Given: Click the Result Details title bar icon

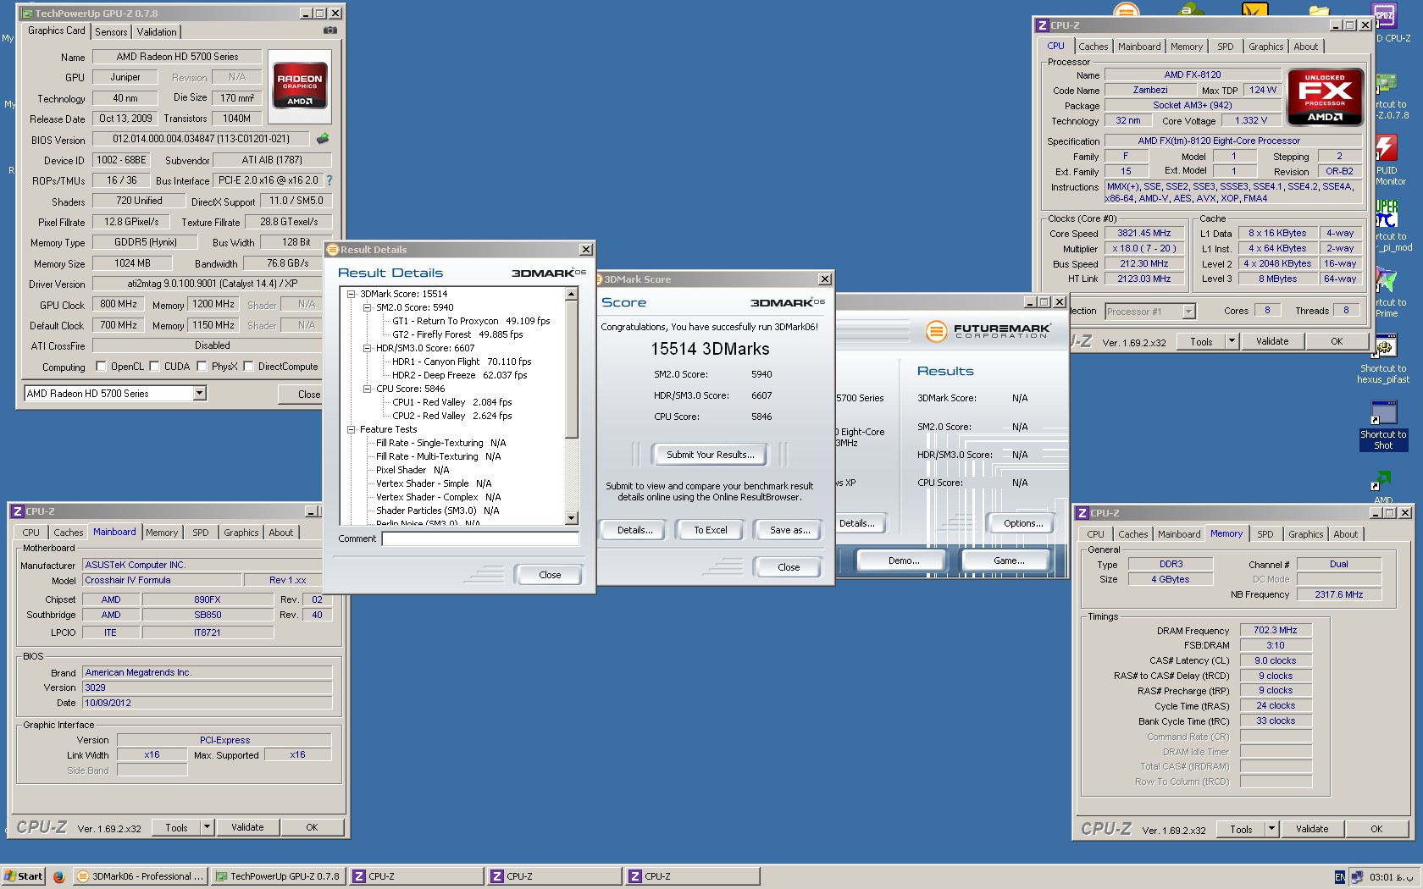Looking at the screenshot, I should 333,250.
